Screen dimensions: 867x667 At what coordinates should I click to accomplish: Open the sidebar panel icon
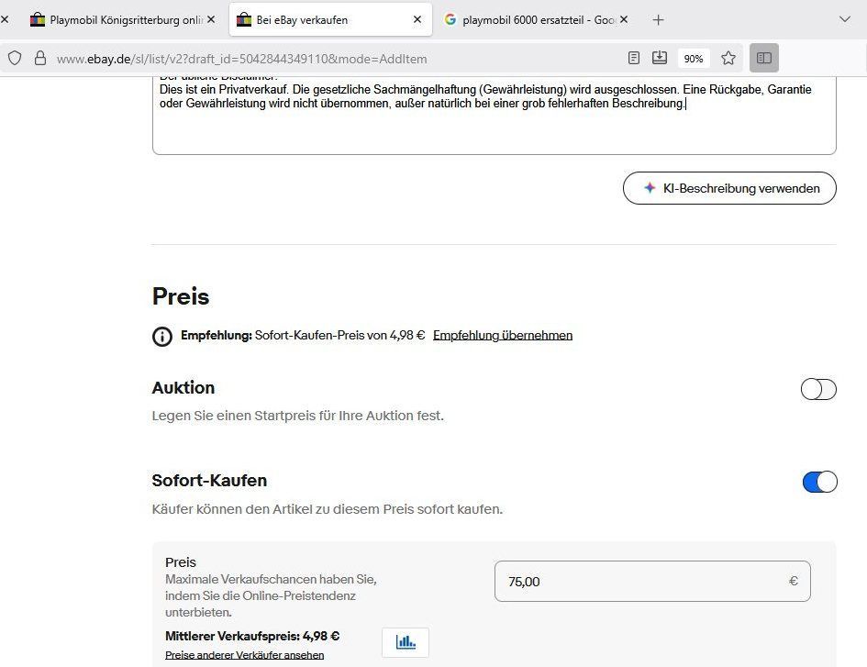click(763, 58)
